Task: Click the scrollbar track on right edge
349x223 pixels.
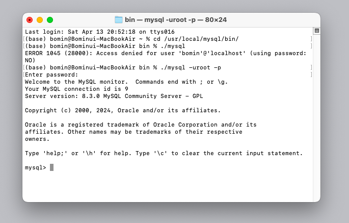Action: coord(317,116)
